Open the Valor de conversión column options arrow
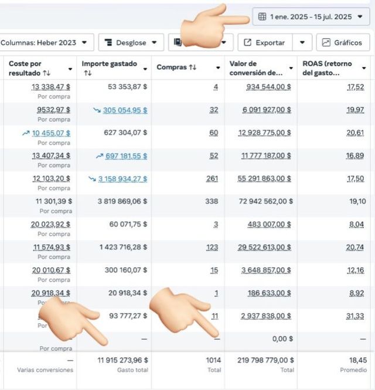 click(x=291, y=68)
